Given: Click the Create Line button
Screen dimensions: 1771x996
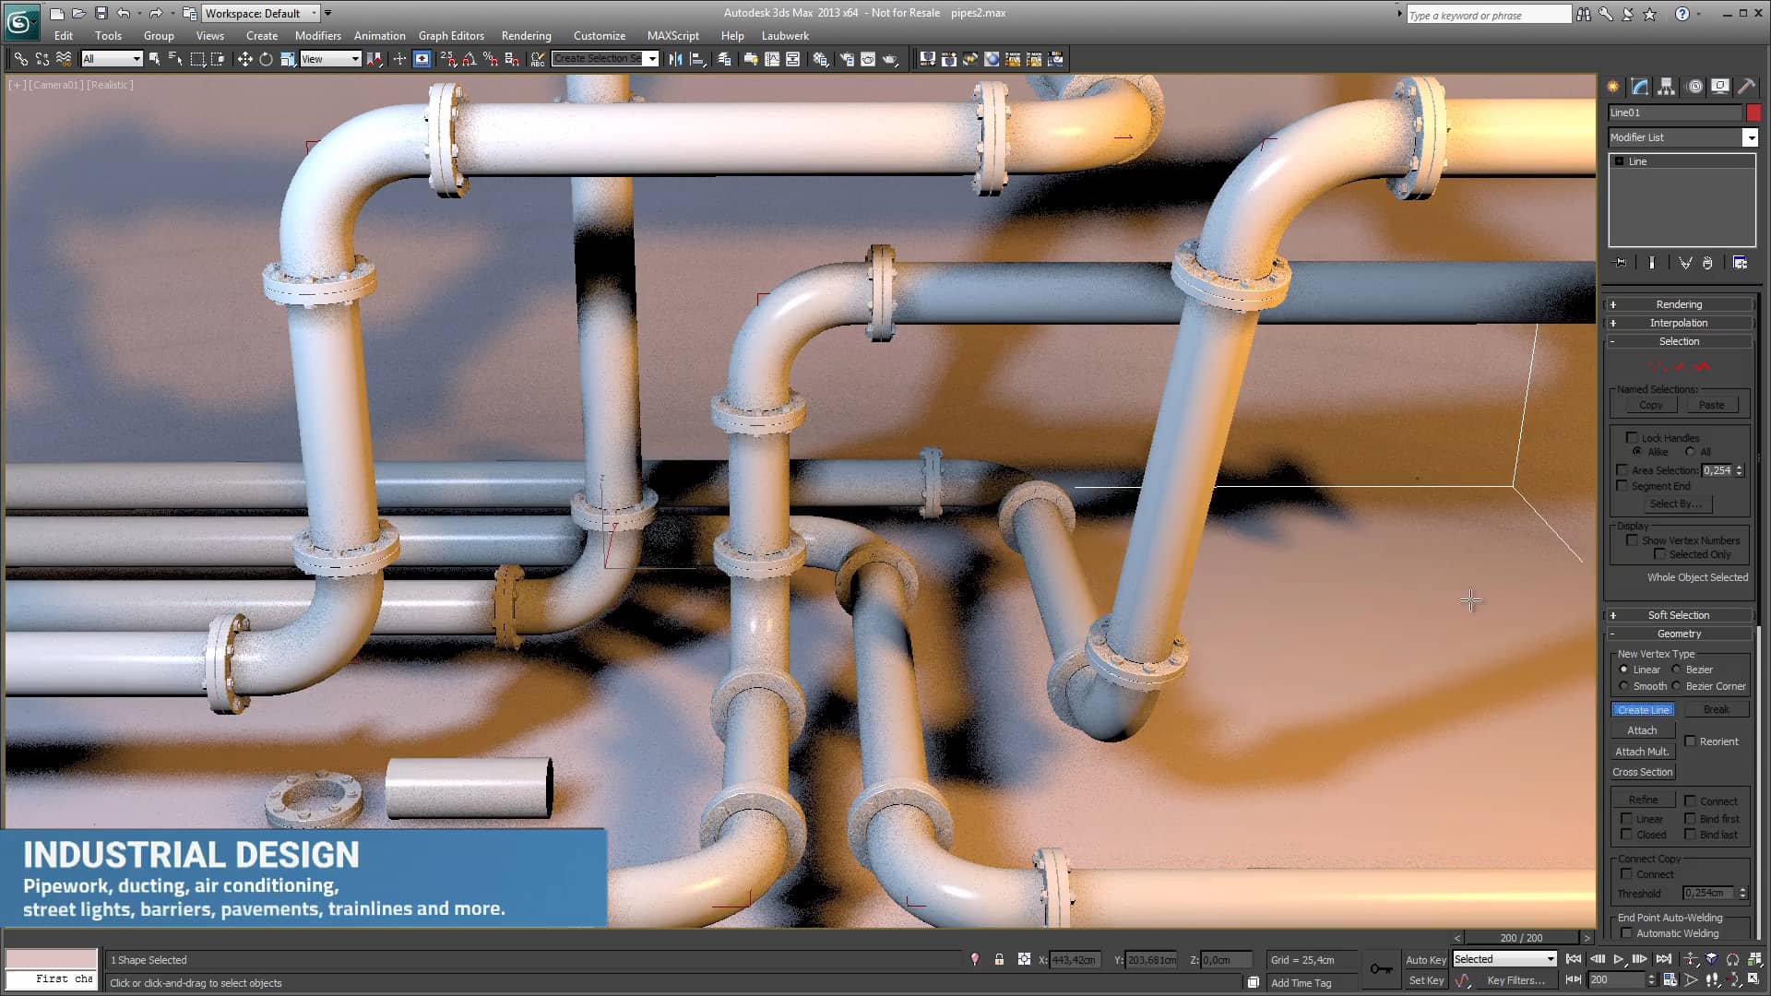Looking at the screenshot, I should coord(1642,709).
